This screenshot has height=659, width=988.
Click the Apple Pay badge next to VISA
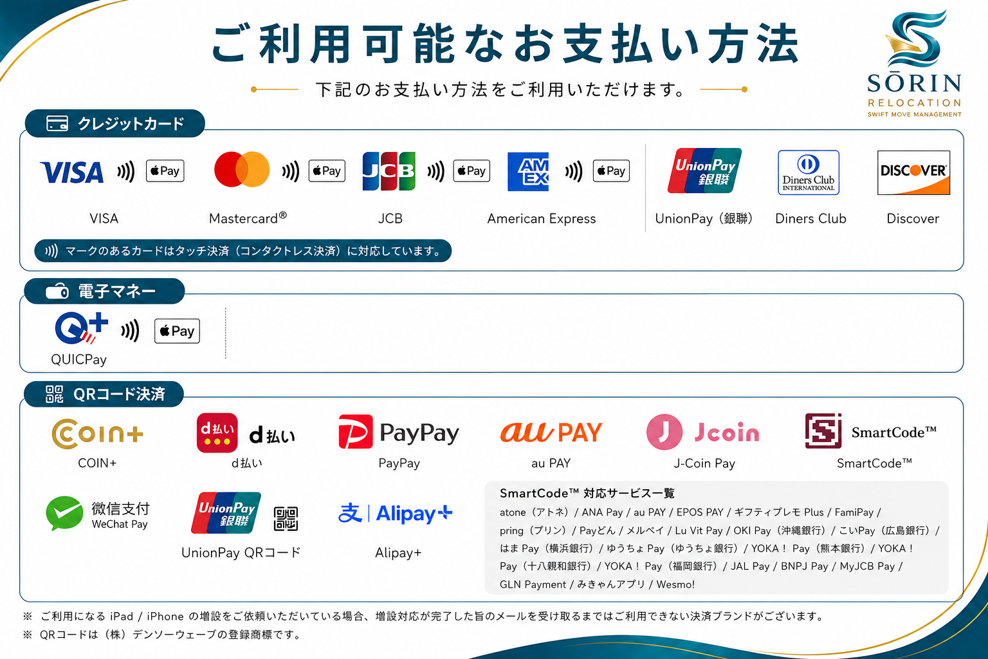click(x=165, y=171)
